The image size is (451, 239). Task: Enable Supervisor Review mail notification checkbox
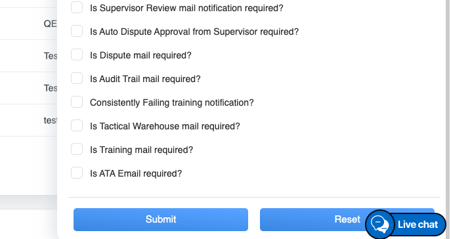77,7
